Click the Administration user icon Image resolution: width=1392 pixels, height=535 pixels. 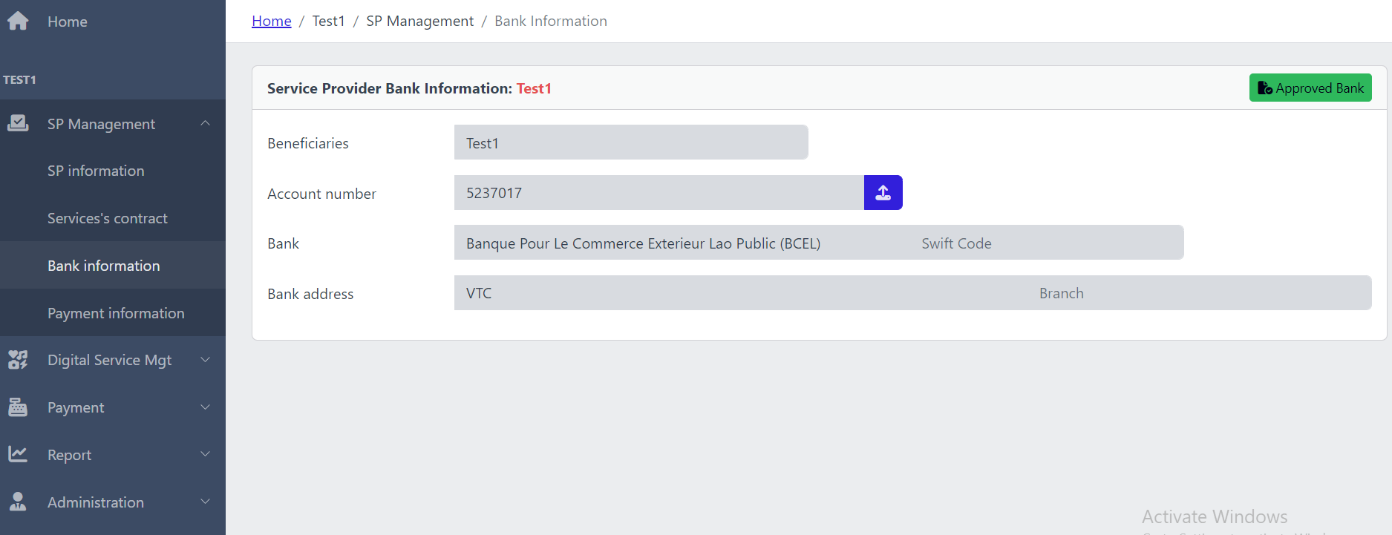(18, 502)
